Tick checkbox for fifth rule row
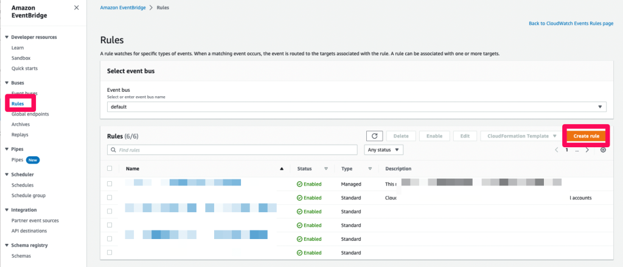The width and height of the screenshot is (623, 267). pyautogui.click(x=110, y=239)
